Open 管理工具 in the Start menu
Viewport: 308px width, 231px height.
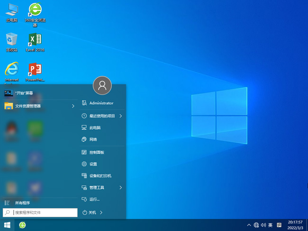[x=102, y=187]
